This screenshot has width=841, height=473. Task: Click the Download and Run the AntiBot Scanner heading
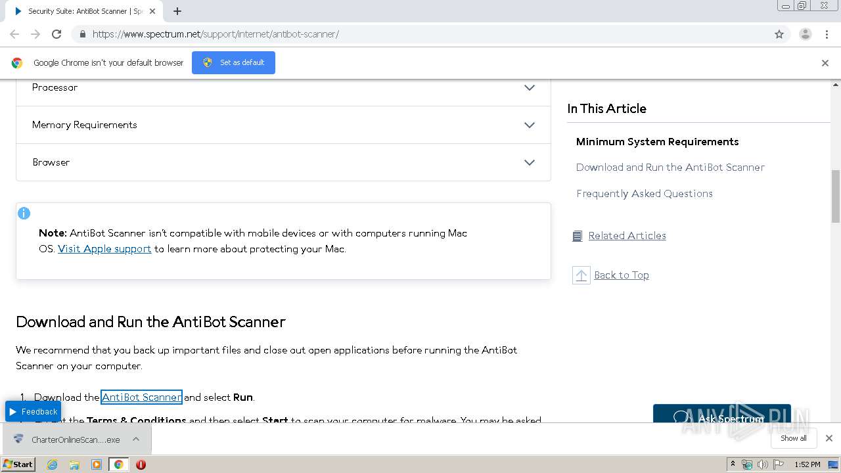click(x=151, y=322)
